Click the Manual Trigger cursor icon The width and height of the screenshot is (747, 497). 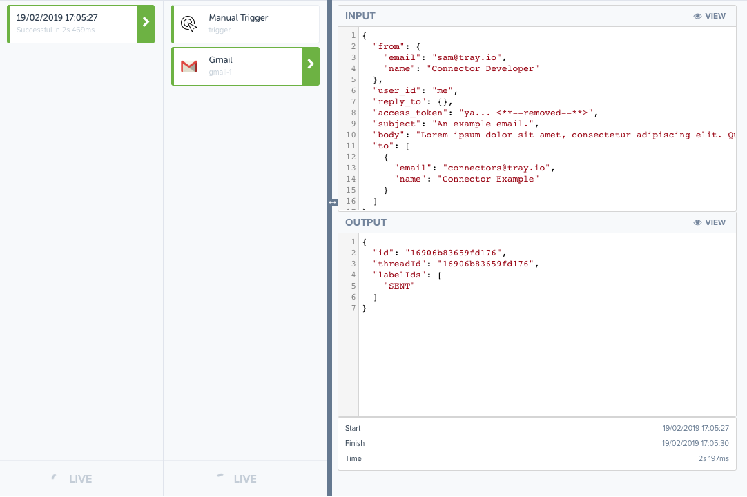click(189, 24)
